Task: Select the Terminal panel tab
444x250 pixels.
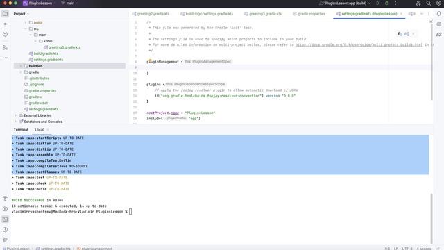Action: coord(21,130)
